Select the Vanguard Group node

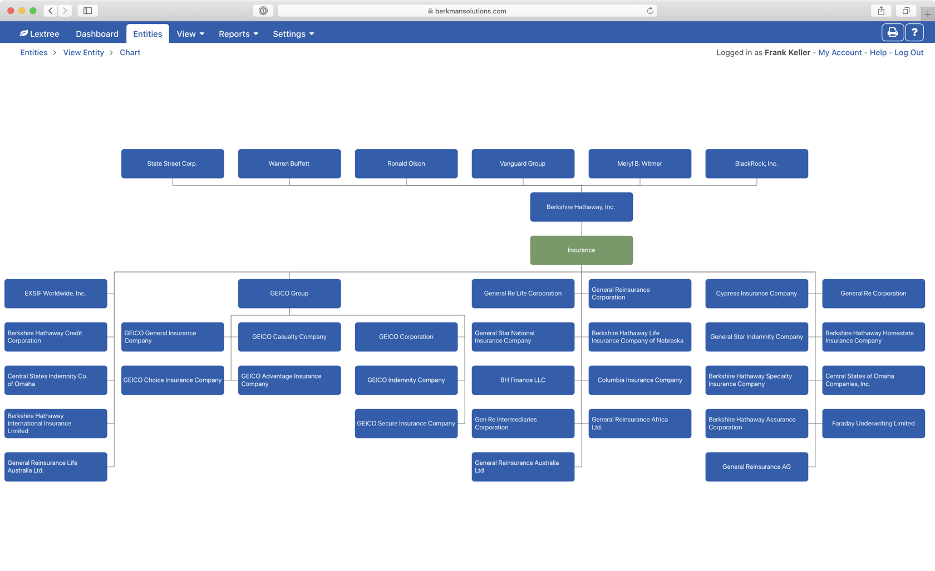[x=523, y=163]
